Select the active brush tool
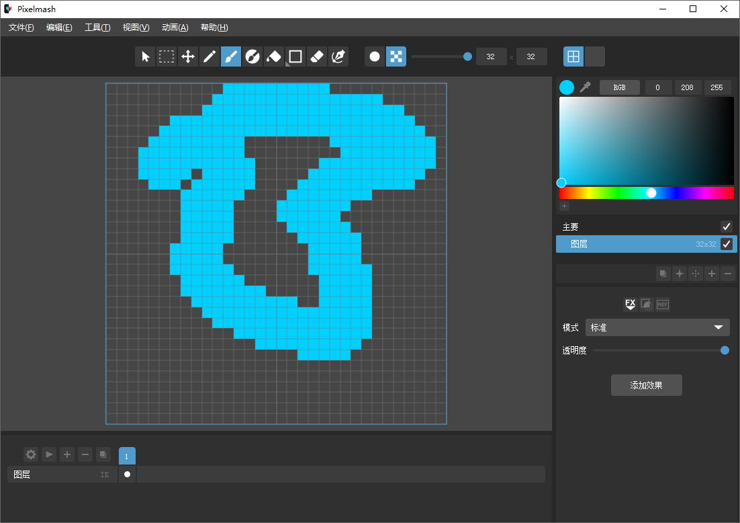Viewport: 740px width, 523px height. click(231, 56)
